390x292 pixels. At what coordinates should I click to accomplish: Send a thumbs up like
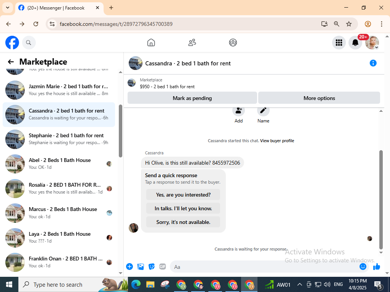coord(377,267)
